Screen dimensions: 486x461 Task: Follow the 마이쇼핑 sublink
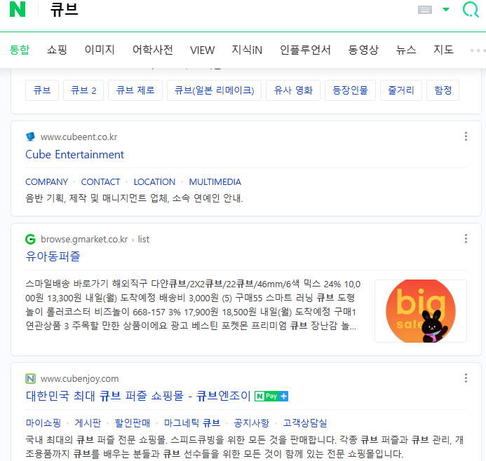click(43, 423)
